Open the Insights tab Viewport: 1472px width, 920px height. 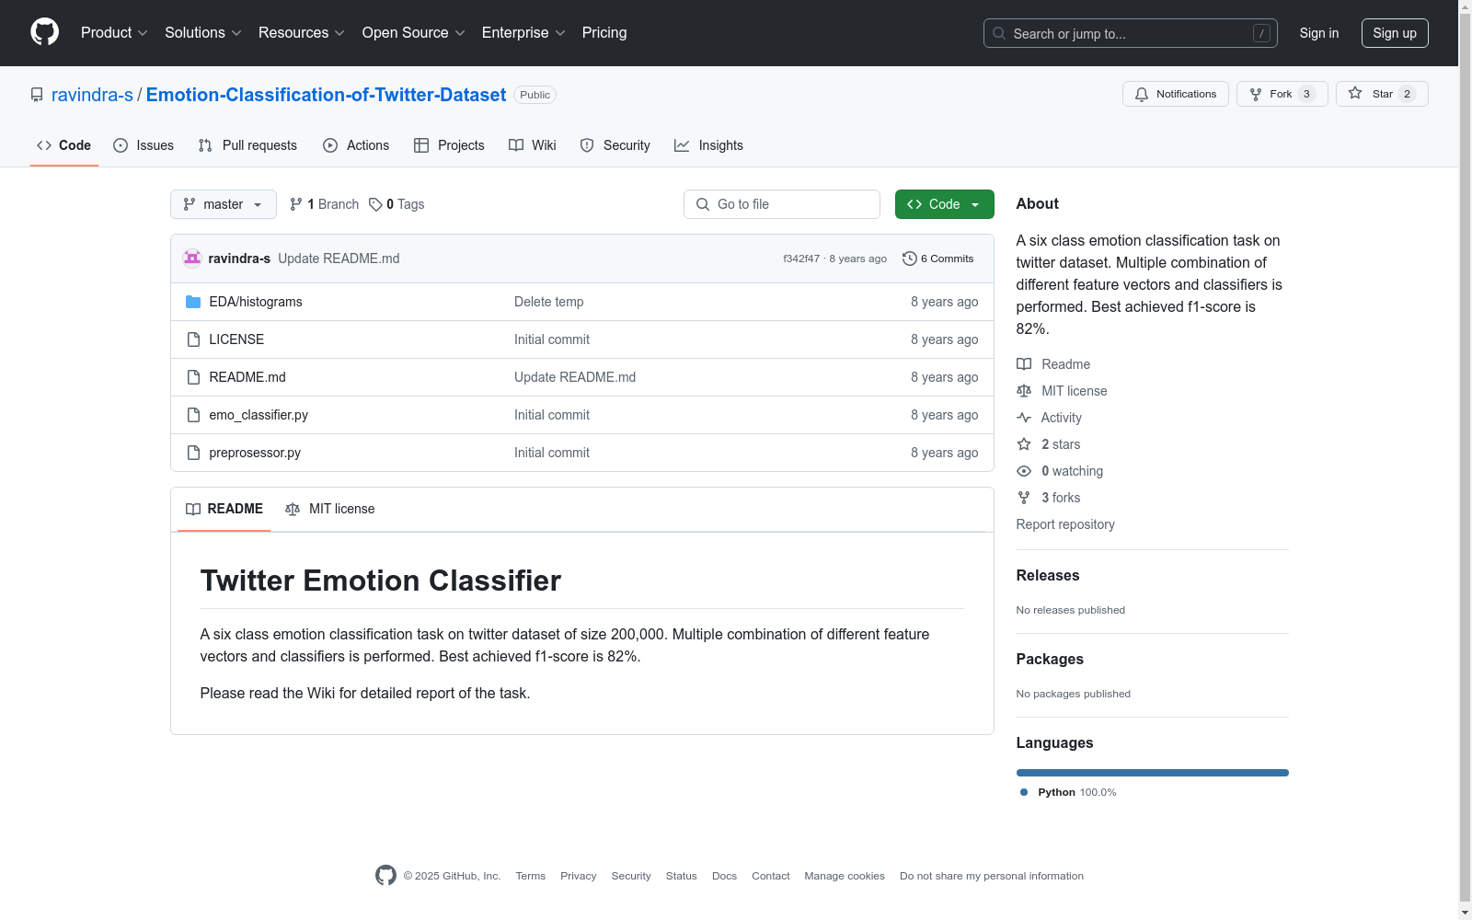coord(708,145)
